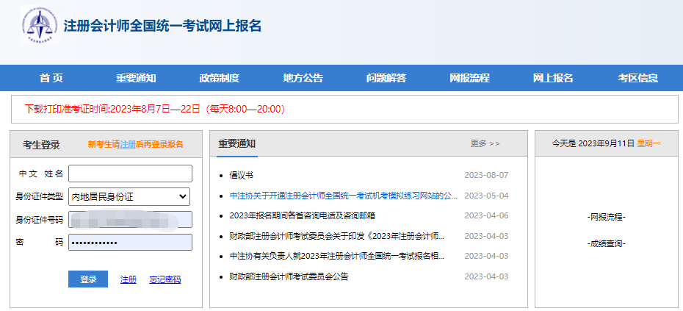
Task: Go to 重要通知 in the navigation bar
Action: 136,78
